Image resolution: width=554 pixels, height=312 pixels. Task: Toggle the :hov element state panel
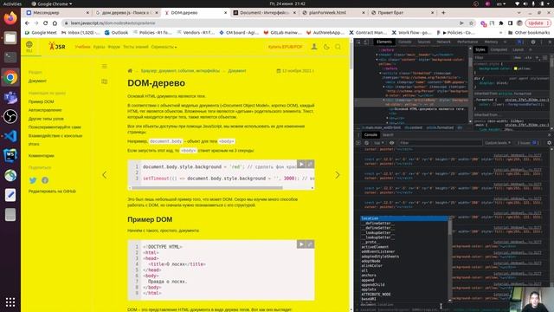[518, 57]
